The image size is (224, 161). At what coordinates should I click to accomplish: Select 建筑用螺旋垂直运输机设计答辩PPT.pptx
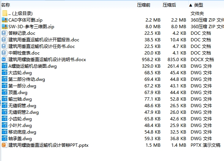[x=48, y=145]
